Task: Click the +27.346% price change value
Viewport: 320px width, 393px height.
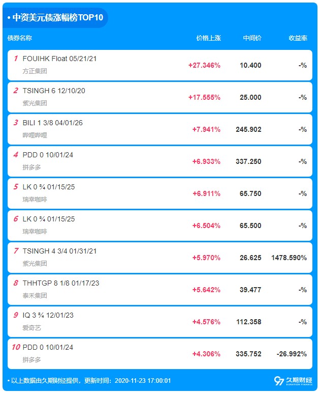Action: (204, 65)
